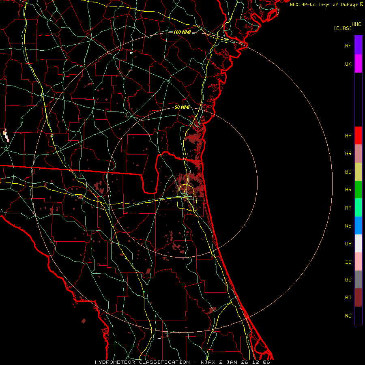Viewport: 365px width, 365px height.
Task: Click the GR legend color swatch
Action: point(358,154)
